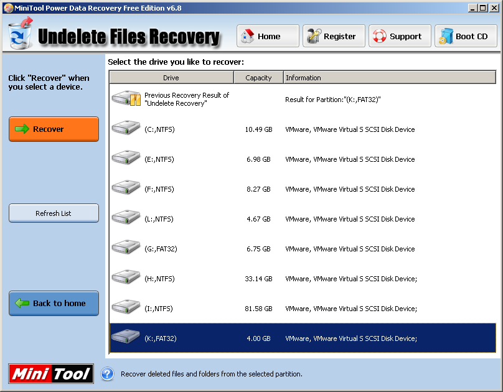Click the H: drive disk icon
The width and height of the screenshot is (503, 392).
(126, 277)
